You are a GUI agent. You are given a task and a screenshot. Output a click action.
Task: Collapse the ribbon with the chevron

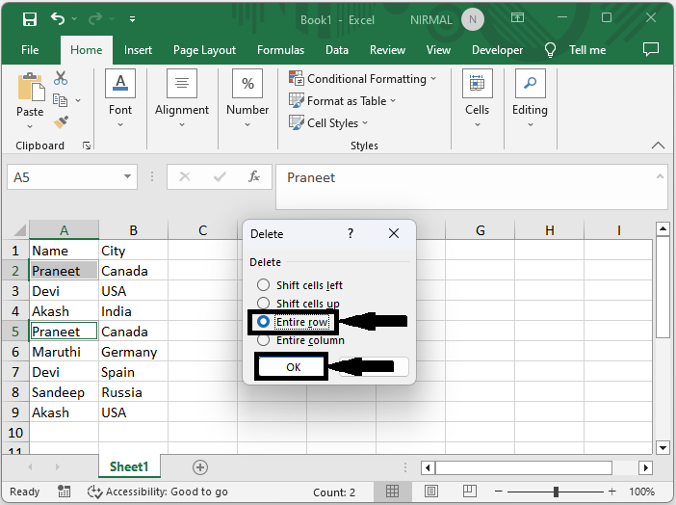click(658, 146)
